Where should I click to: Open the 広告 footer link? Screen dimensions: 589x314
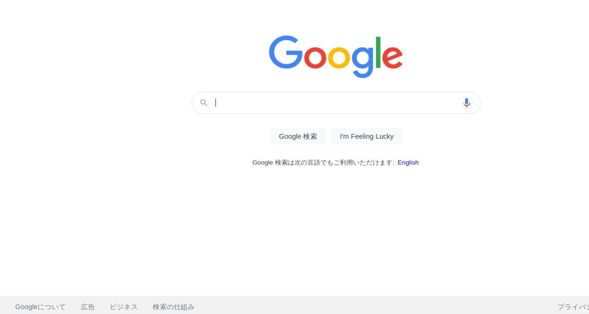coord(88,307)
